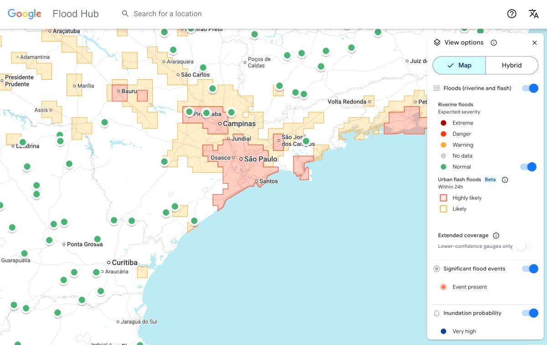Turn off Significant flood events toggle
Viewport: 547px width, 345px height.
pyautogui.click(x=530, y=269)
